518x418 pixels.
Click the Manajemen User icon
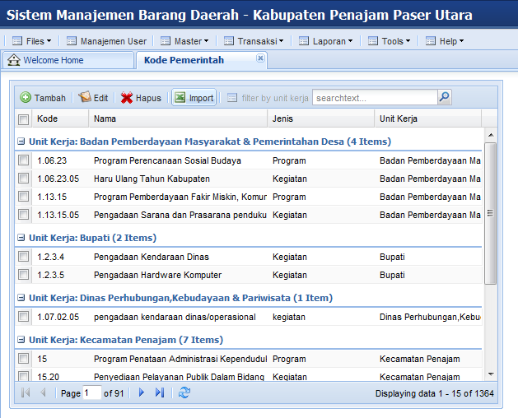click(72, 41)
